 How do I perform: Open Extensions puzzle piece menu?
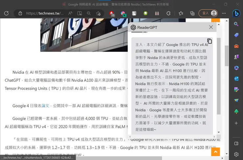[x=168, y=13]
